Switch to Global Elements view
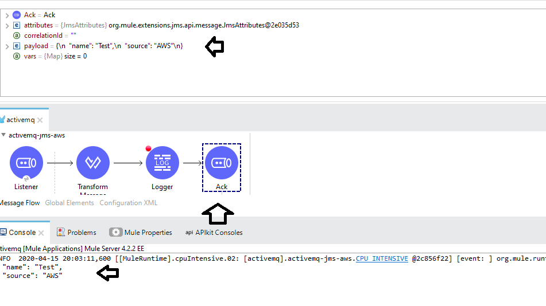 pos(69,203)
